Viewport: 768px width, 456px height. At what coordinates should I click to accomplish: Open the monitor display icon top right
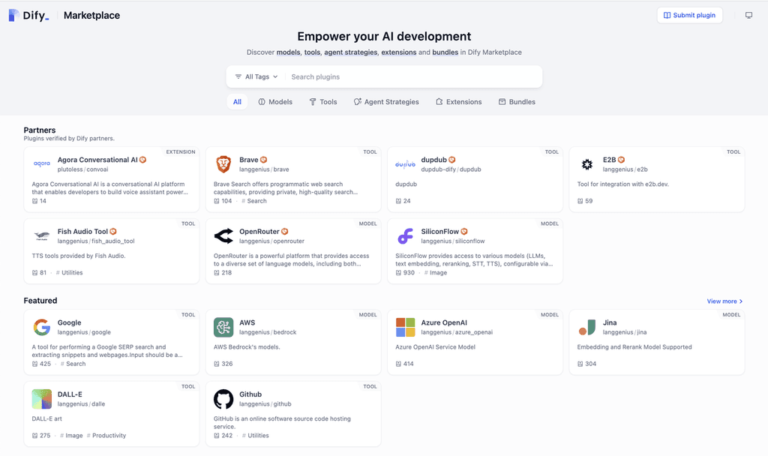pos(749,15)
